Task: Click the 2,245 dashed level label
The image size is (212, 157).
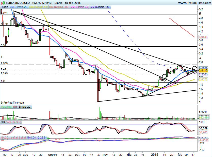Action: [x=4, y=73]
